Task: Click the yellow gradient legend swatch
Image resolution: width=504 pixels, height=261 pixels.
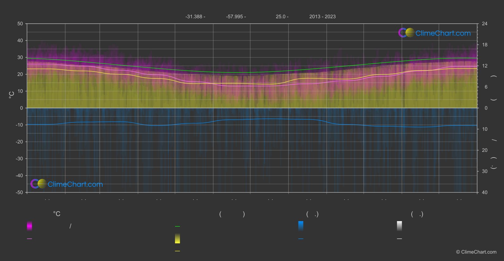Action: 177,239
